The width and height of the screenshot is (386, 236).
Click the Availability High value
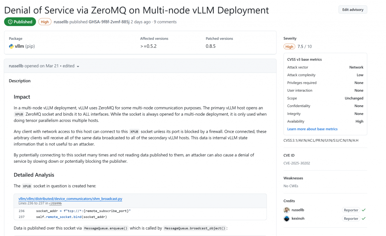[359, 121]
